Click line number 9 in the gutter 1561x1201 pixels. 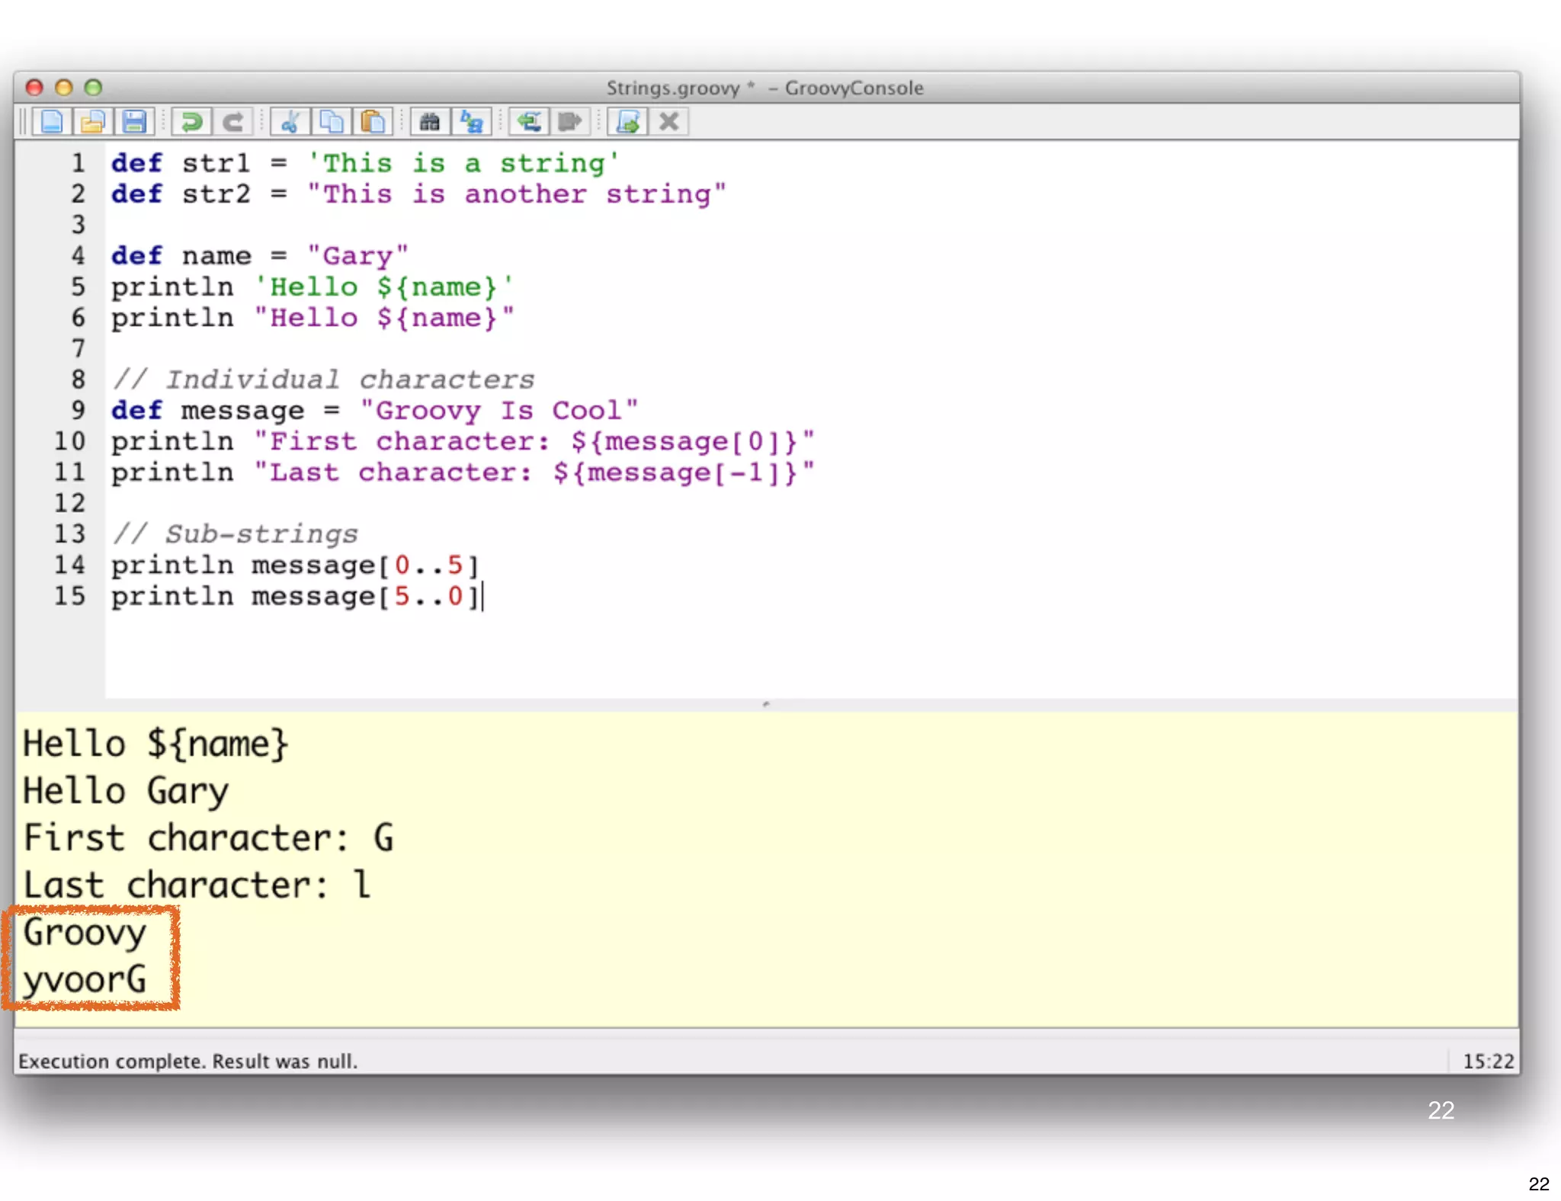tap(78, 411)
